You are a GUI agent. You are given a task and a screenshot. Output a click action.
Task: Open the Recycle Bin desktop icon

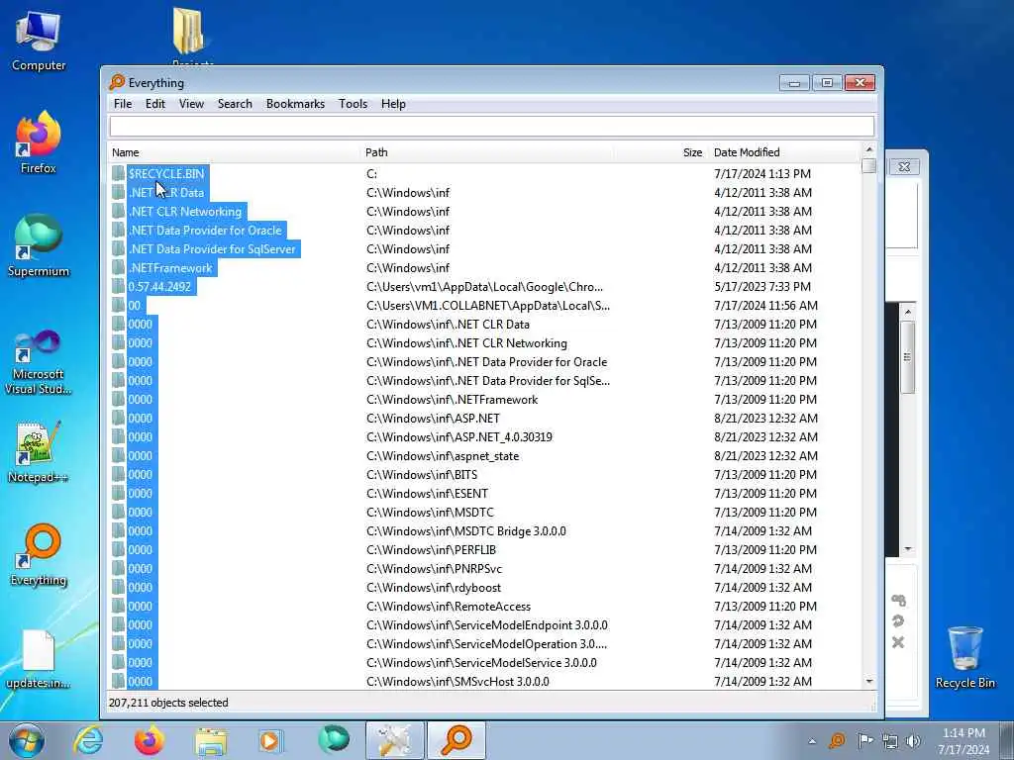tap(964, 657)
